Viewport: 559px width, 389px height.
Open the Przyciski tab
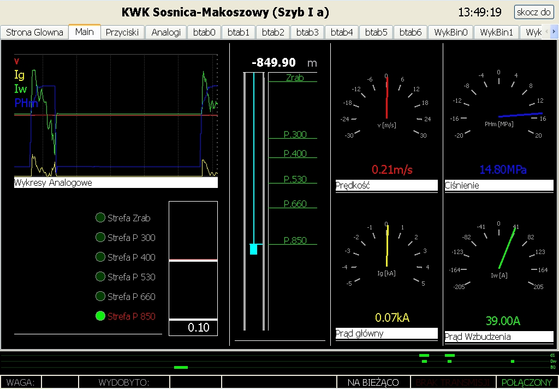click(x=122, y=32)
